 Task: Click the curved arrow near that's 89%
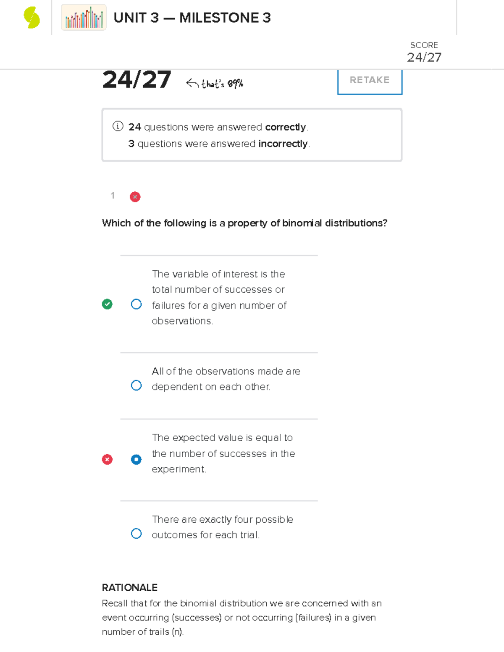191,84
